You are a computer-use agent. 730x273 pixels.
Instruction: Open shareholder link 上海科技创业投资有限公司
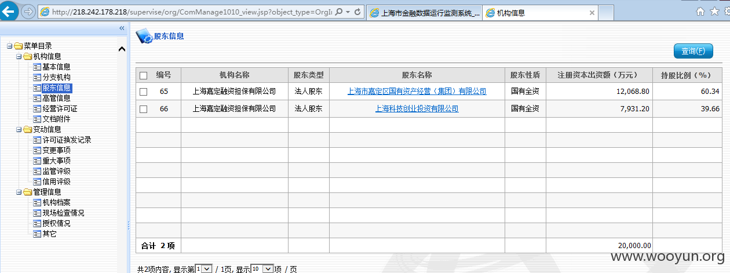tap(417, 109)
